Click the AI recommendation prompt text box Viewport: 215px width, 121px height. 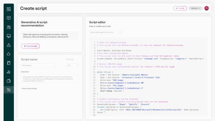[50, 36]
